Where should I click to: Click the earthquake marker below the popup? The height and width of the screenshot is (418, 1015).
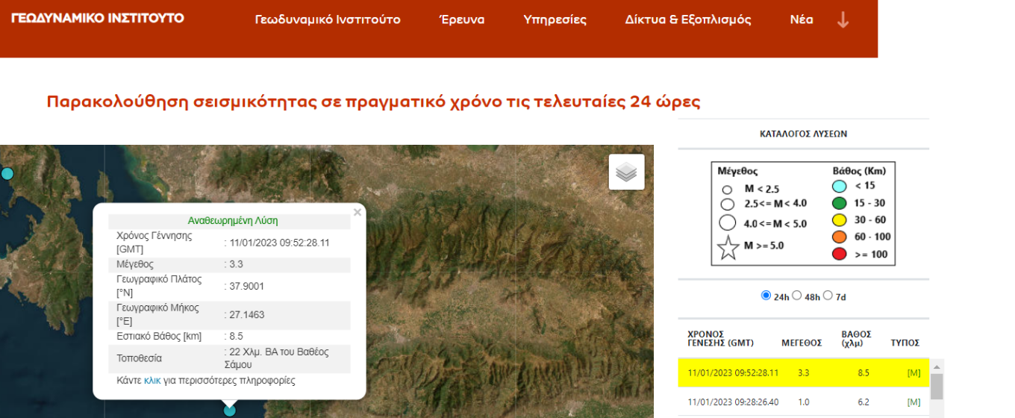[230, 410]
